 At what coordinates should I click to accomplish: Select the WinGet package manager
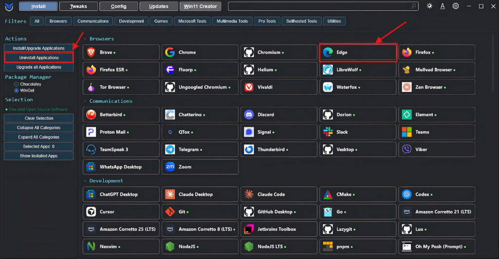point(17,90)
